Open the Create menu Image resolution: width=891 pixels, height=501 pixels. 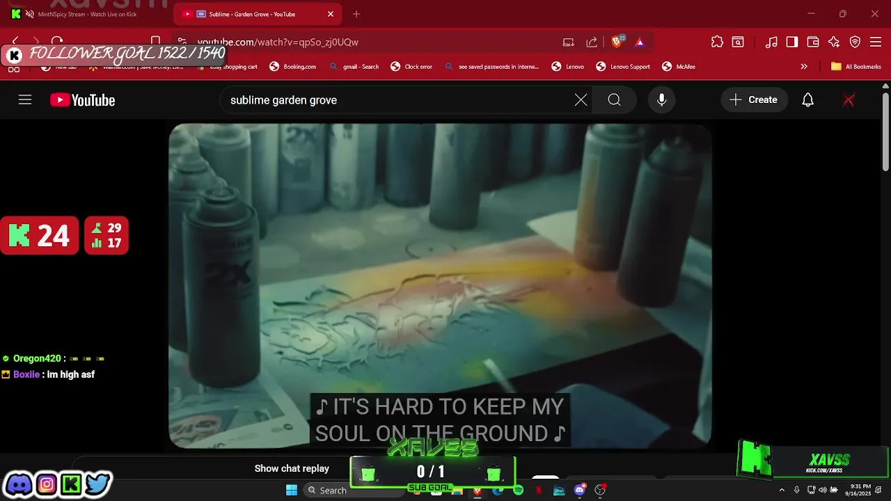(x=754, y=100)
